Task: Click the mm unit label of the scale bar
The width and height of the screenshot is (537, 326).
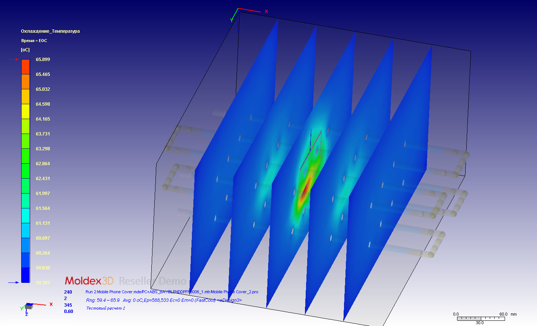Action: [x=514, y=314]
